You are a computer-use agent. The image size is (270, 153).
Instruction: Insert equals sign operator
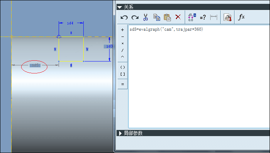pyautogui.click(x=122, y=84)
